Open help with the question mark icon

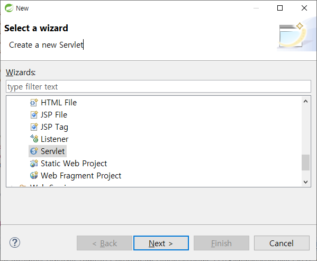pyautogui.click(x=15, y=242)
